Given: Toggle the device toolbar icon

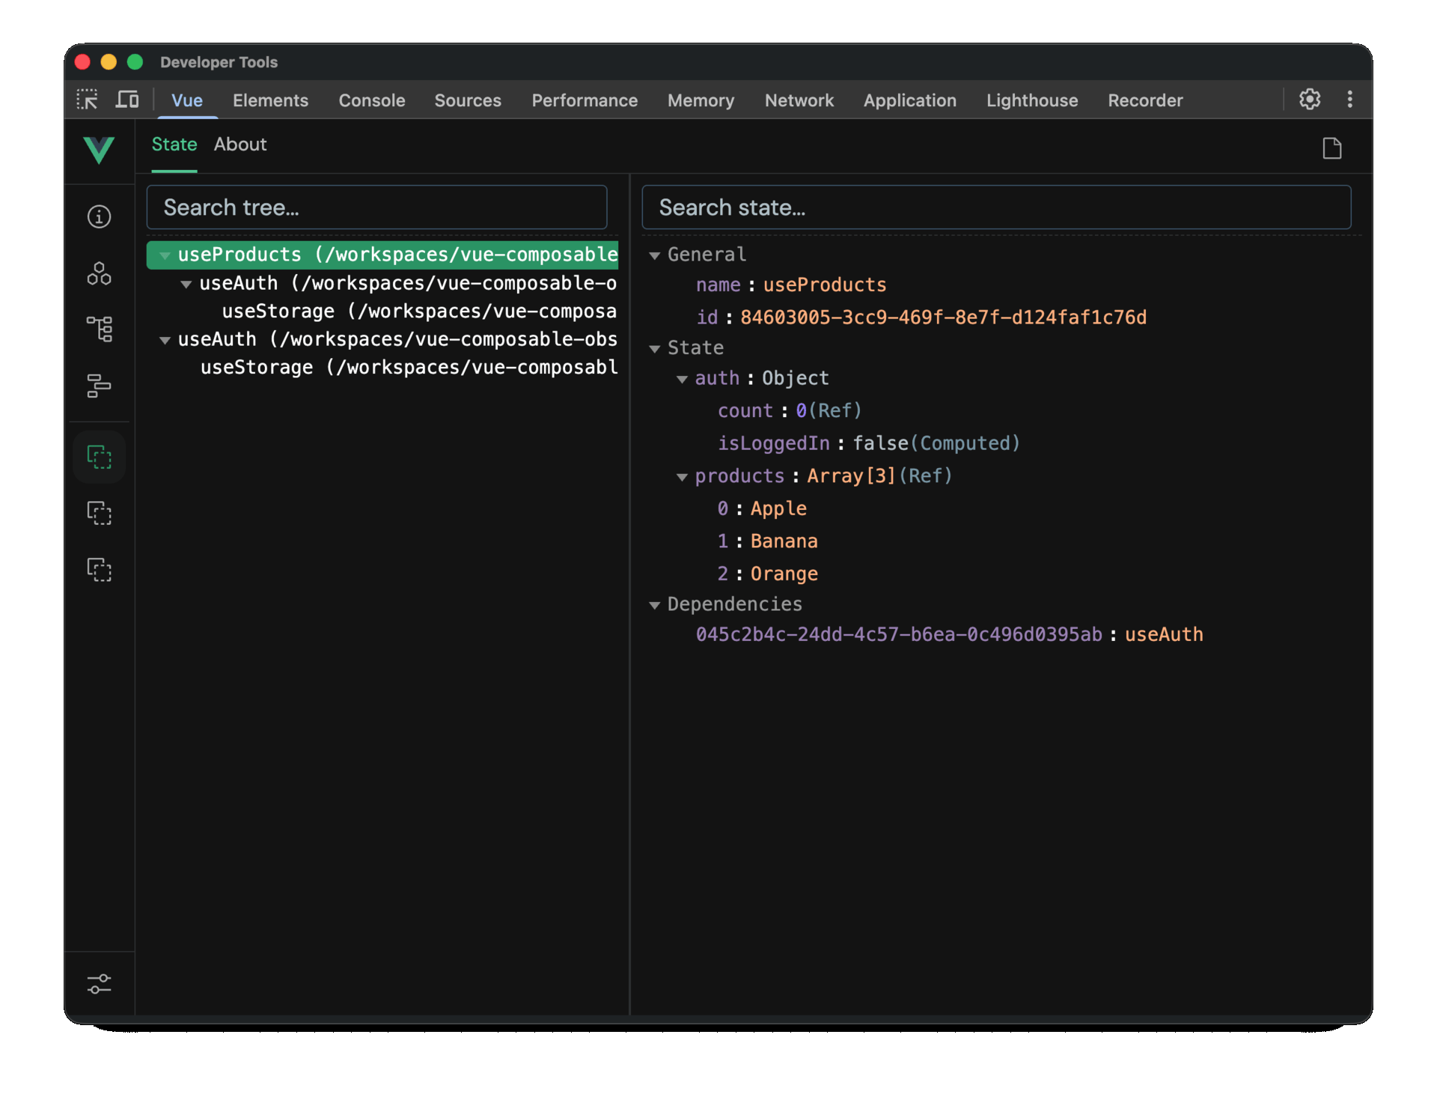Looking at the screenshot, I should click(x=127, y=100).
